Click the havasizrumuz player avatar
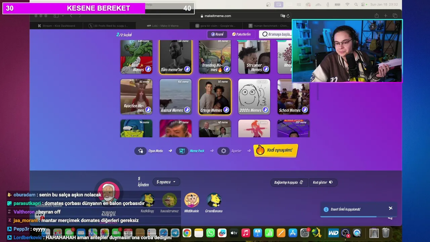This screenshot has height=242, width=430. pyautogui.click(x=169, y=200)
